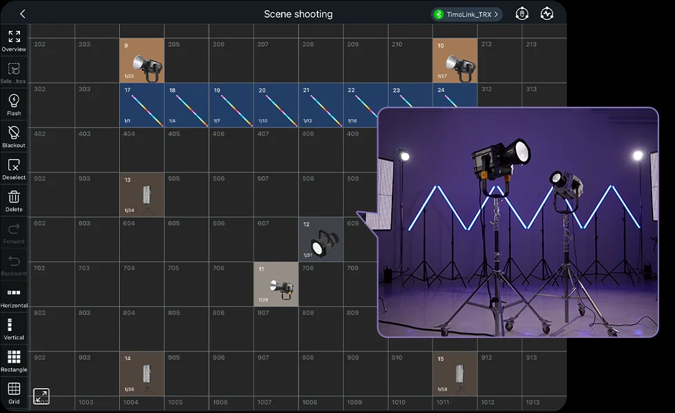Click the Delete trash icon
Image resolution: width=675 pixels, height=413 pixels.
click(14, 200)
